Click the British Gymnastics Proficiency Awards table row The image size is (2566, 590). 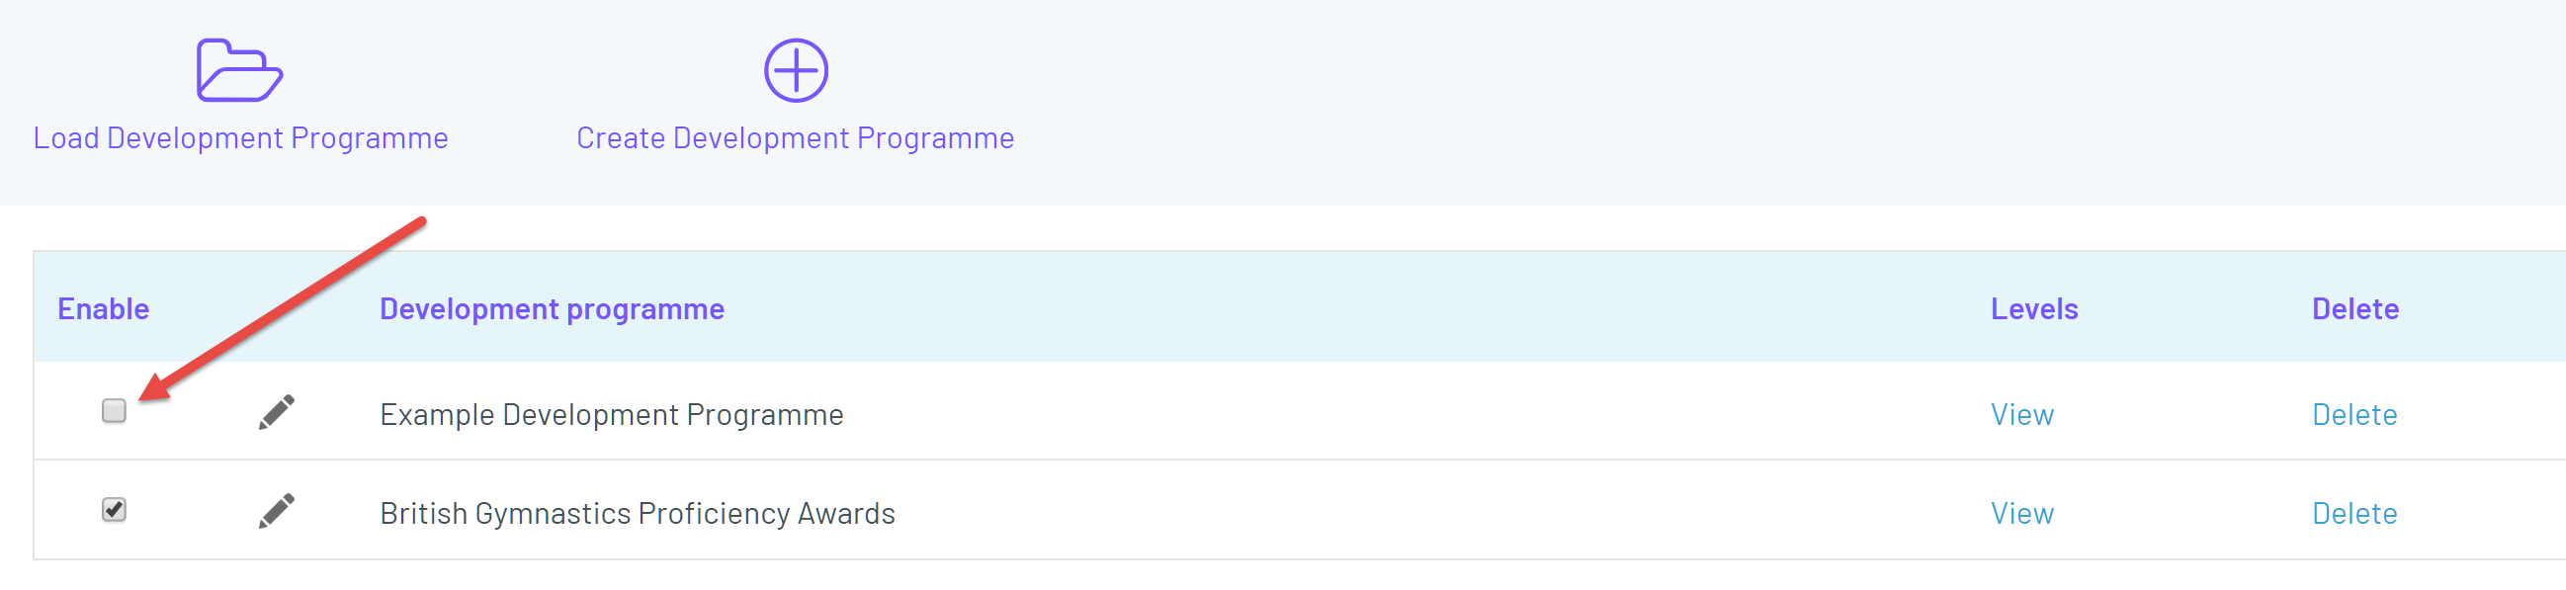pyautogui.click(x=1300, y=510)
